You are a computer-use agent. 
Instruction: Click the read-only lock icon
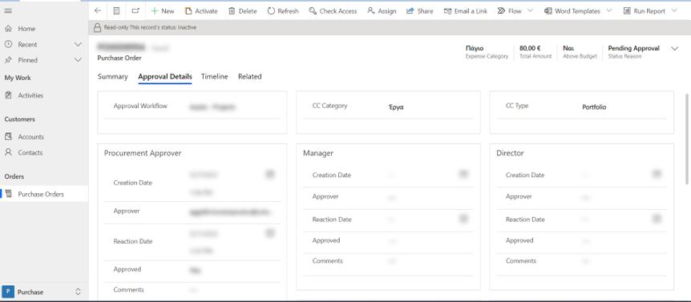point(97,27)
